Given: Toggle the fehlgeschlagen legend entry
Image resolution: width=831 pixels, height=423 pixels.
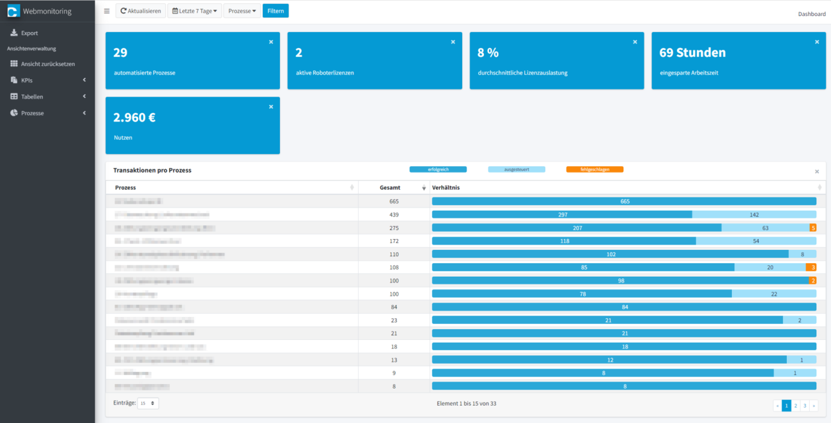Looking at the screenshot, I should click(594, 169).
